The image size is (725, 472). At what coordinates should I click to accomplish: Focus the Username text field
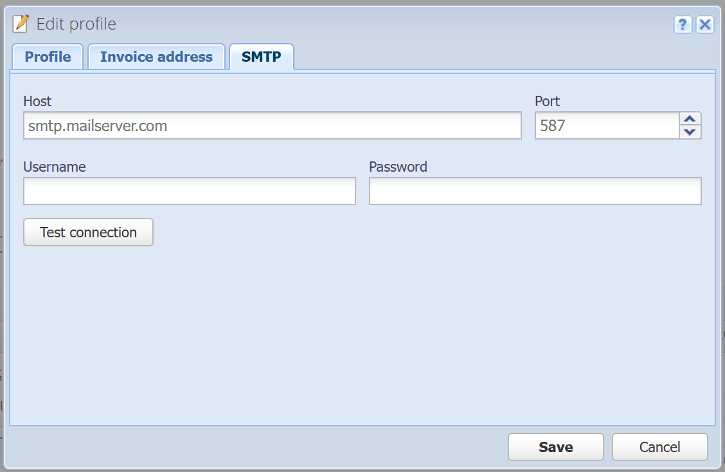tap(190, 190)
